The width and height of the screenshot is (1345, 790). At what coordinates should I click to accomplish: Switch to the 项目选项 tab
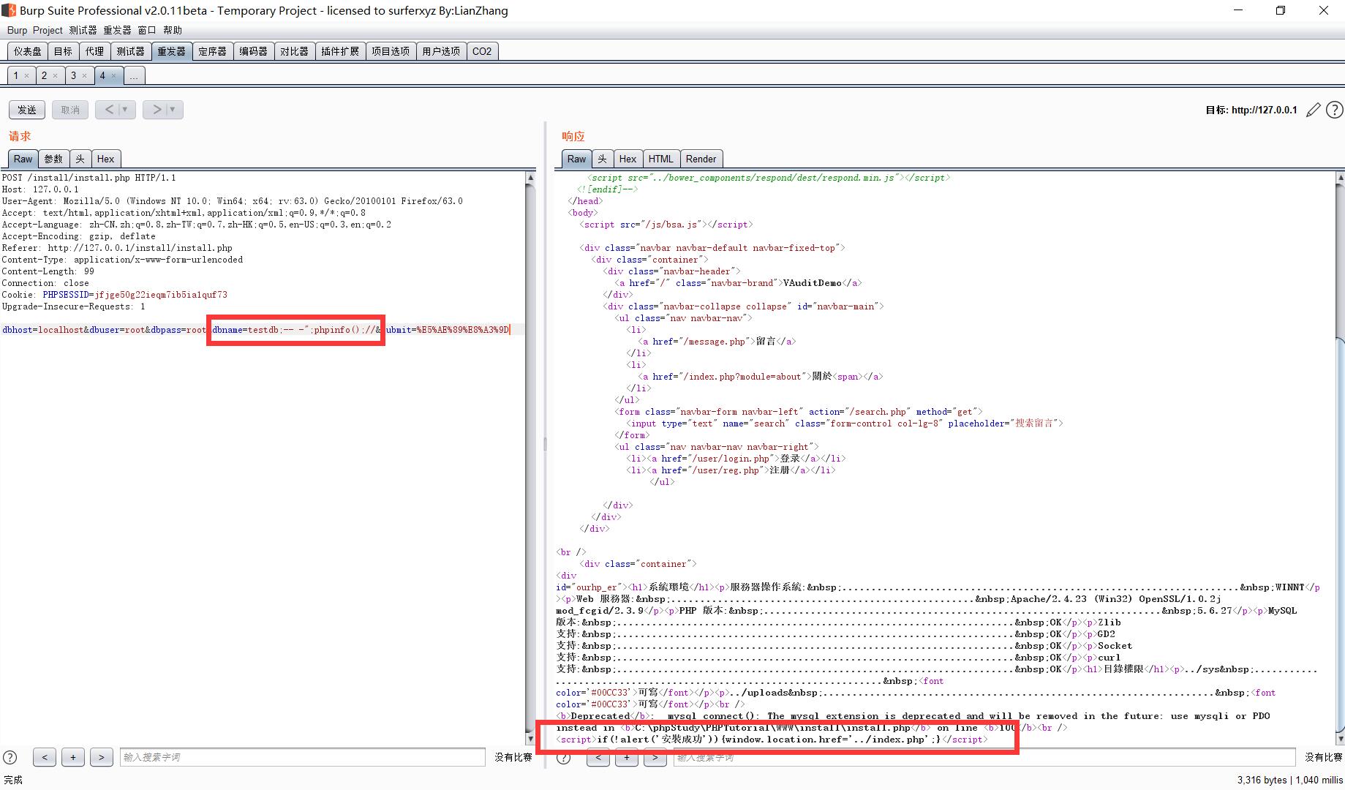[391, 51]
